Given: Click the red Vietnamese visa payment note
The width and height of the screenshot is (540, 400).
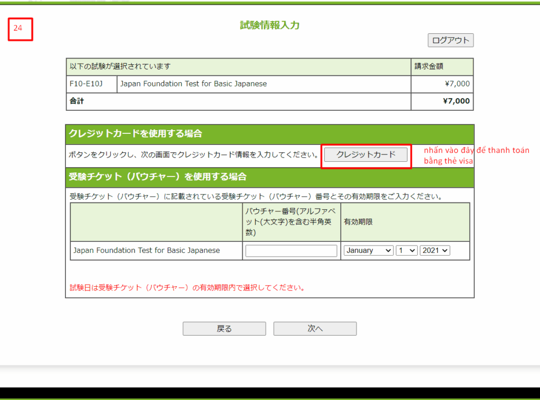Looking at the screenshot, I should [x=476, y=155].
